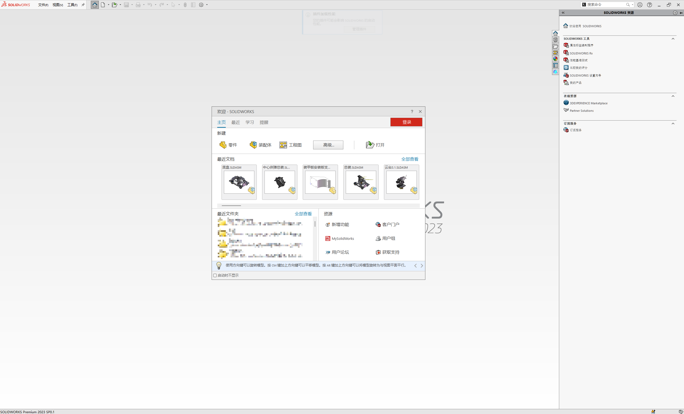684x414 pixels.
Task: Open the user login icon in title bar
Action: 640,5
